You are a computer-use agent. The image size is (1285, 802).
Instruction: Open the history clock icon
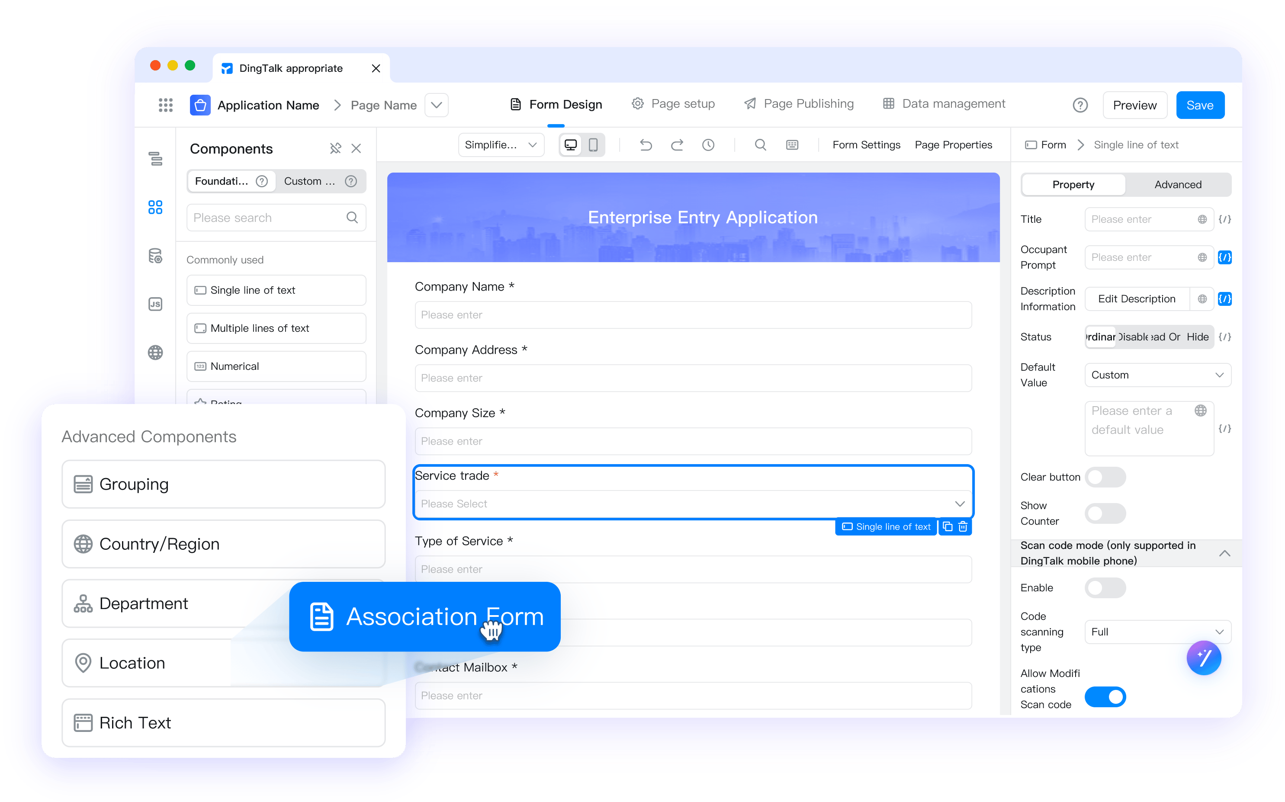[x=708, y=145]
